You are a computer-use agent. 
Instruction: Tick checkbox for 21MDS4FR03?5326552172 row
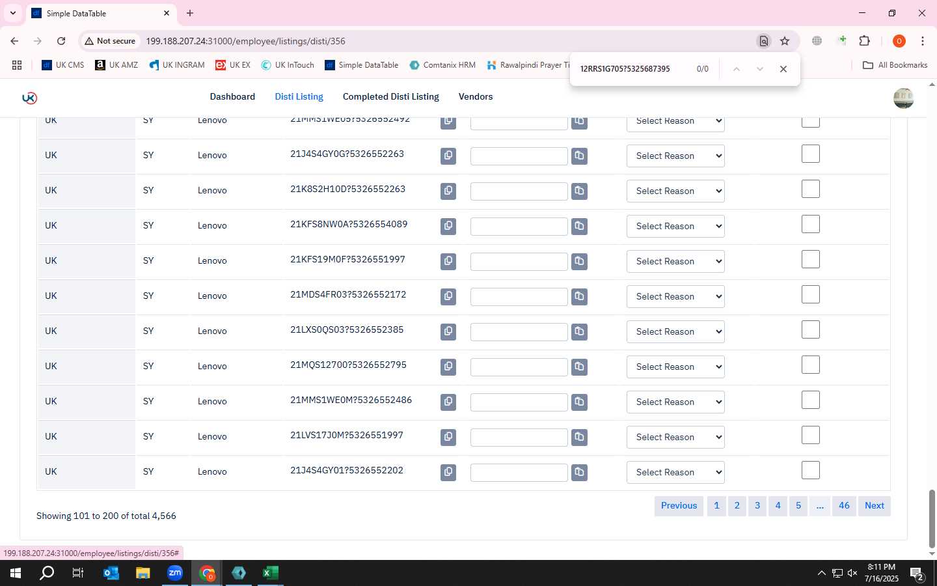point(811,295)
